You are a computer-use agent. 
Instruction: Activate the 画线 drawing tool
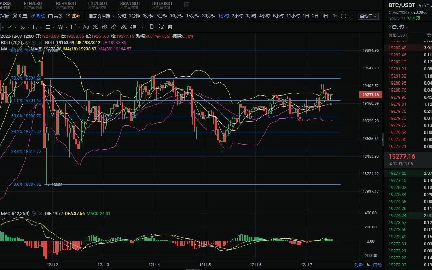(x=38, y=16)
